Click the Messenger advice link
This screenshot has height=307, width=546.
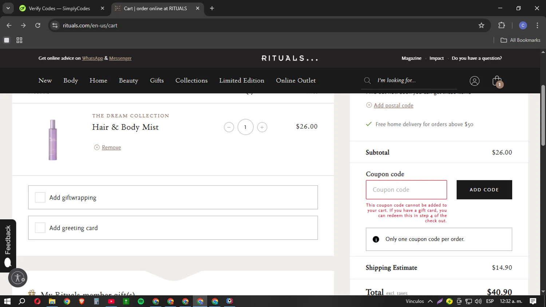click(x=120, y=58)
